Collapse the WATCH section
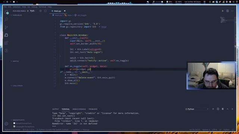 coord(15,61)
